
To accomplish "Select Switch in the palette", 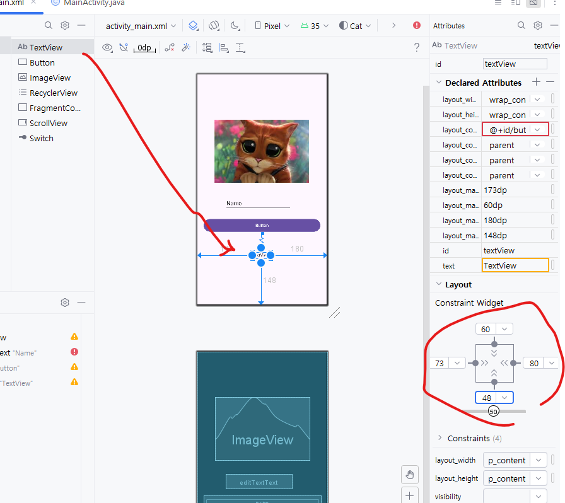I will point(36,138).
